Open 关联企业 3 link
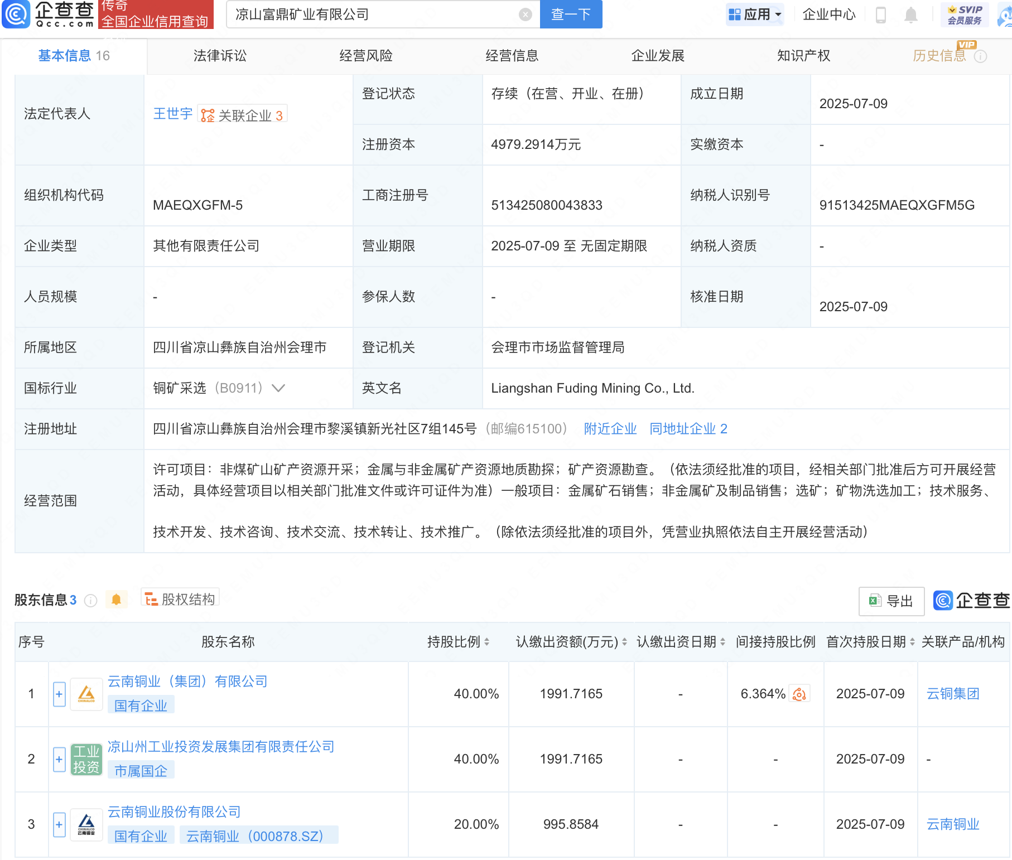Viewport: 1012px width, 860px height. 242,115
